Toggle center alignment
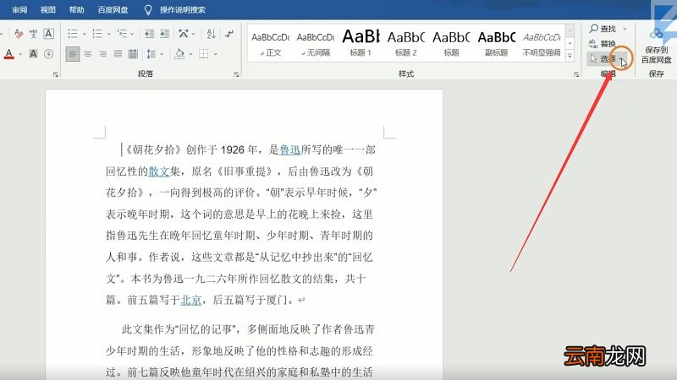This screenshot has width=677, height=380. (x=88, y=54)
